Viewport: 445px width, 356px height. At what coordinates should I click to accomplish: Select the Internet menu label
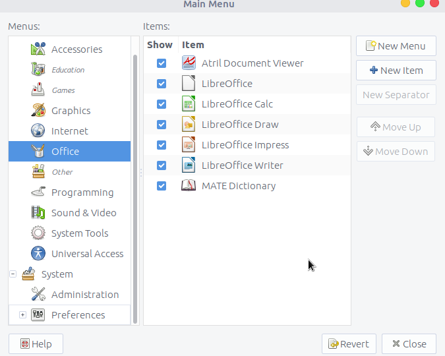click(x=70, y=131)
